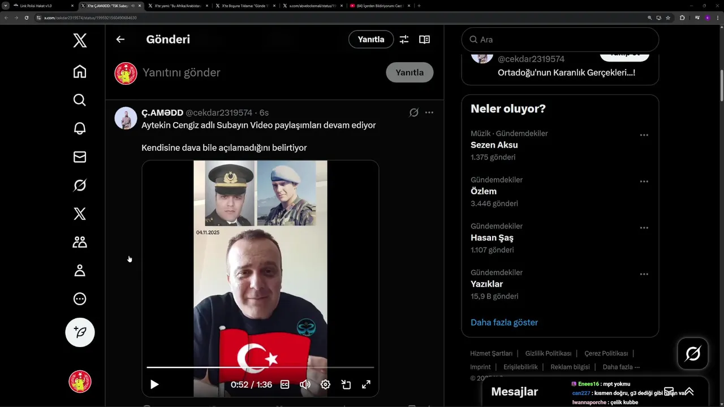Reload the page in browser toolbar

pos(26,18)
